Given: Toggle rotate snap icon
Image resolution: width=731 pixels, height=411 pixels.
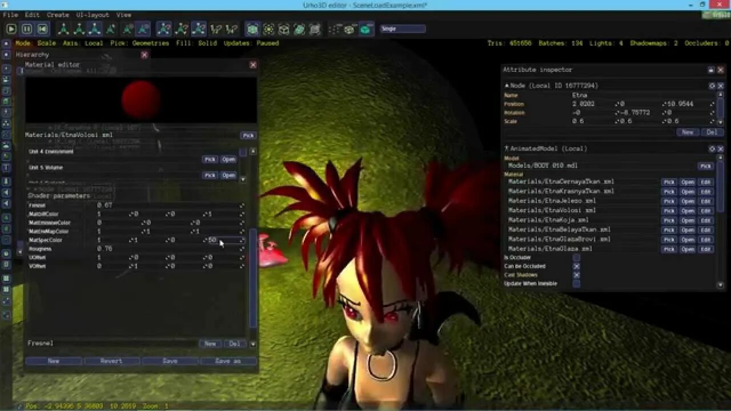Looking at the screenshot, I should [182, 29].
